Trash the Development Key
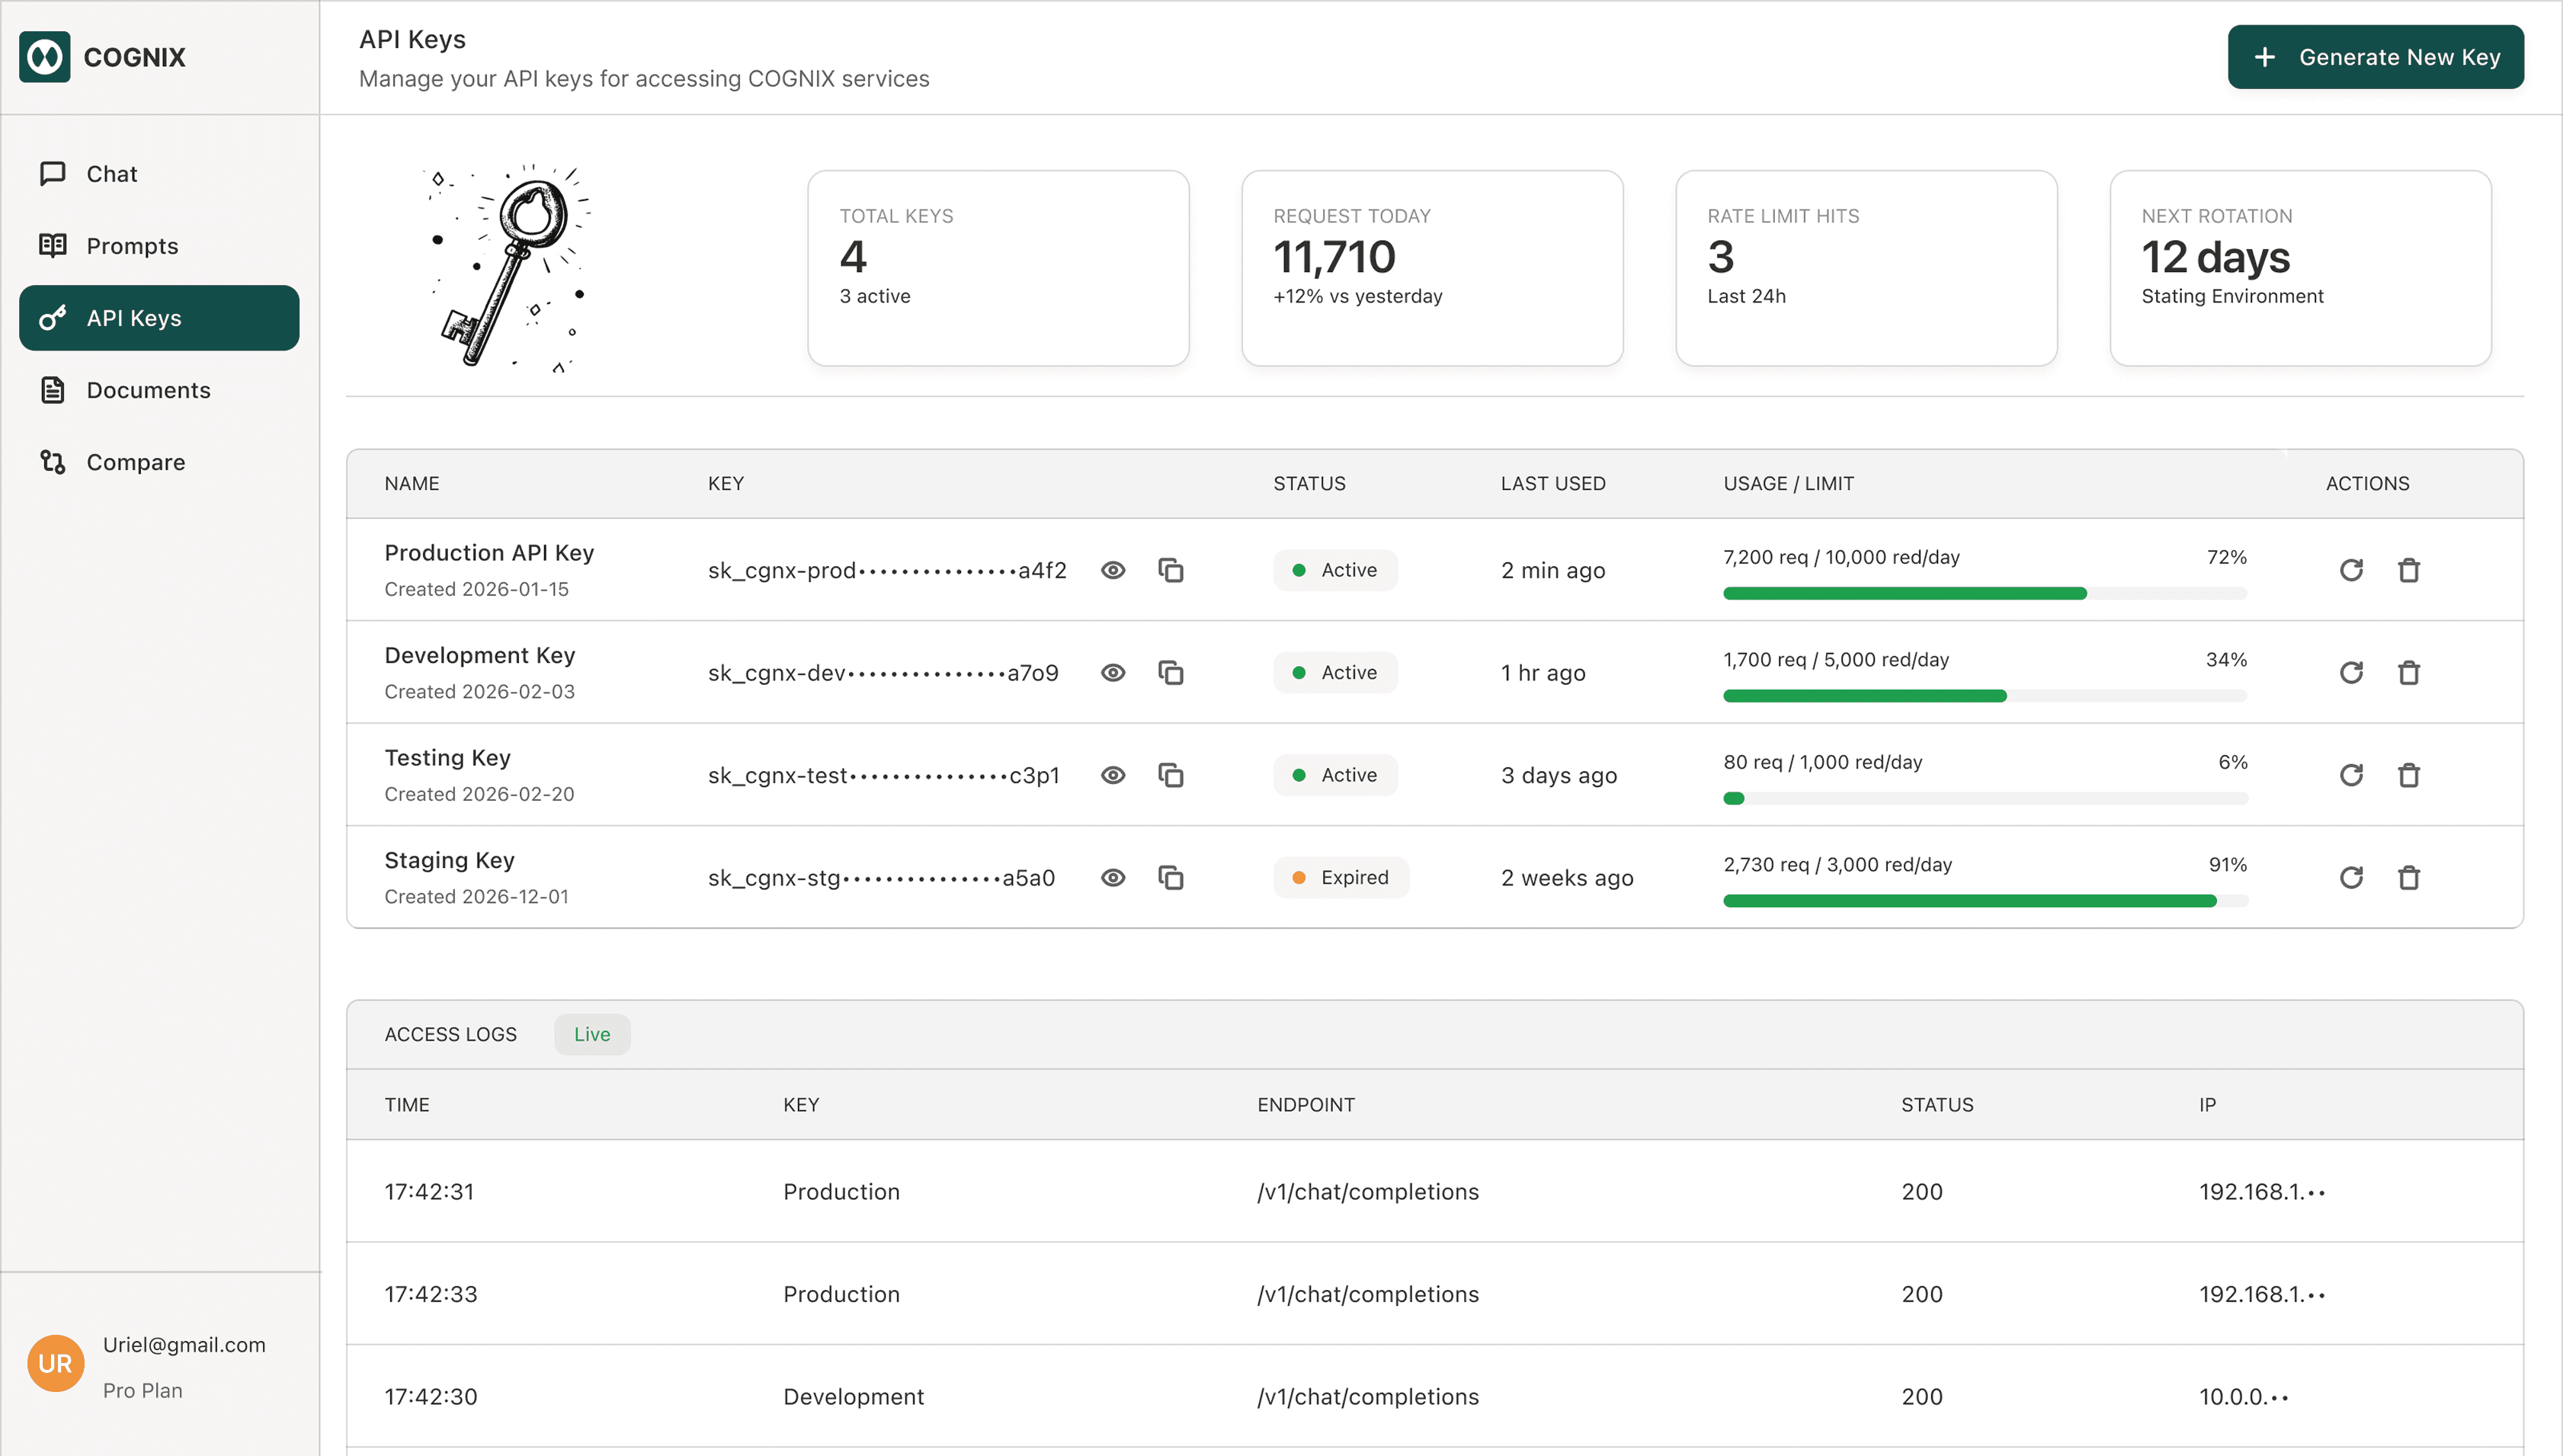The height and width of the screenshot is (1456, 2563). click(x=2408, y=673)
